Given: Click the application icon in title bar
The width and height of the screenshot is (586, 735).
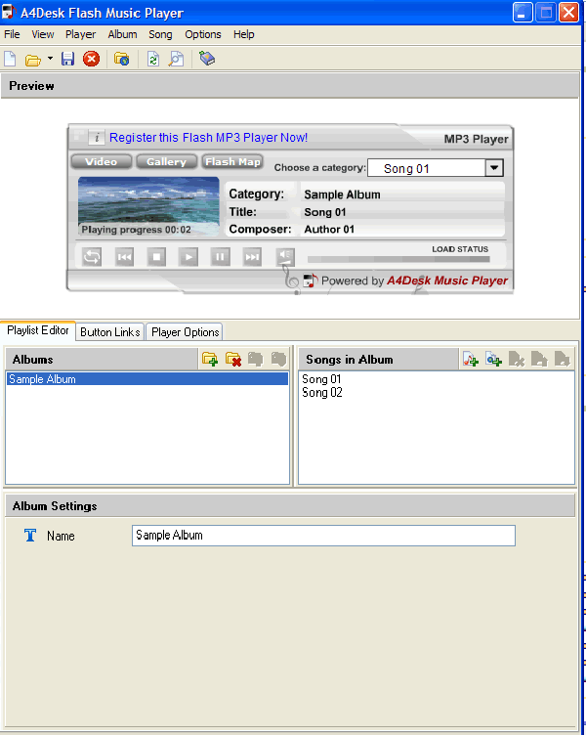Looking at the screenshot, I should pyautogui.click(x=9, y=12).
